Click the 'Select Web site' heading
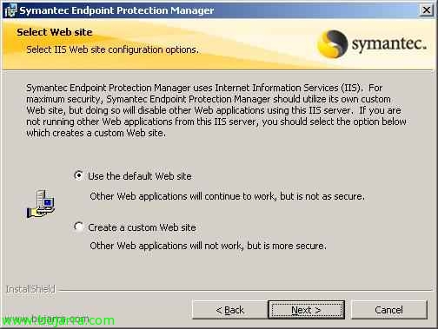The image size is (438, 329). (55, 32)
